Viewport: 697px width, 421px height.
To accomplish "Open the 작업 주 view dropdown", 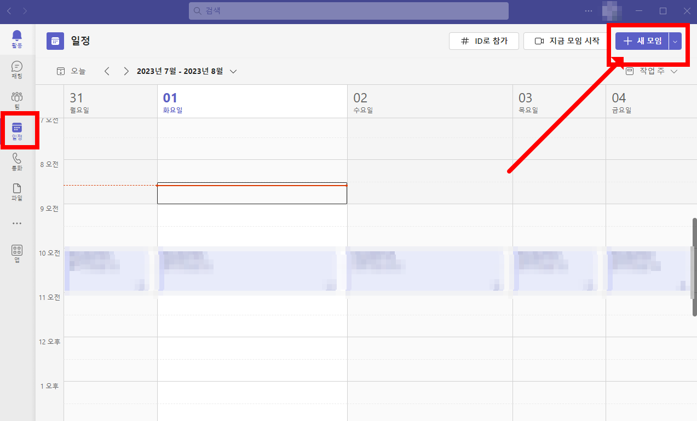I will click(x=652, y=71).
